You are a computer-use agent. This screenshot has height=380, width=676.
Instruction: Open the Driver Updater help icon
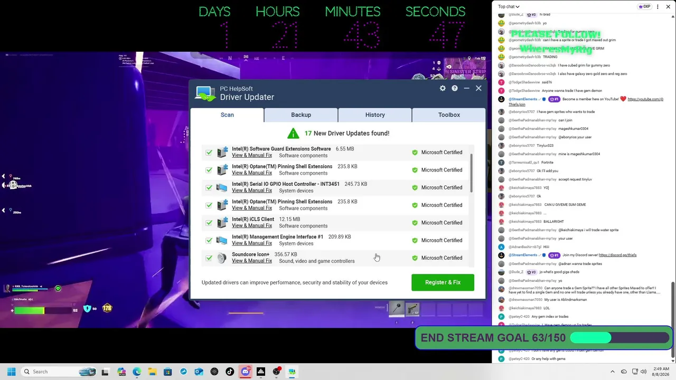455,88
